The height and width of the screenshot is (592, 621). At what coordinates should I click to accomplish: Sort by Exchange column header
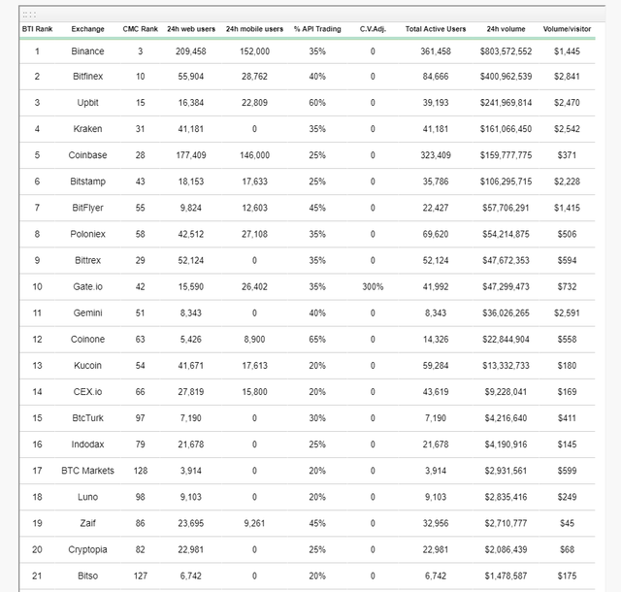pyautogui.click(x=87, y=29)
